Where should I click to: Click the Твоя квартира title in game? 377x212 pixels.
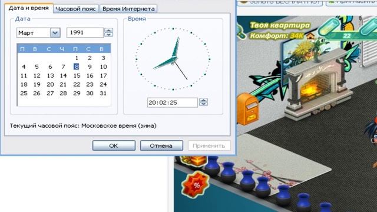[280, 25]
